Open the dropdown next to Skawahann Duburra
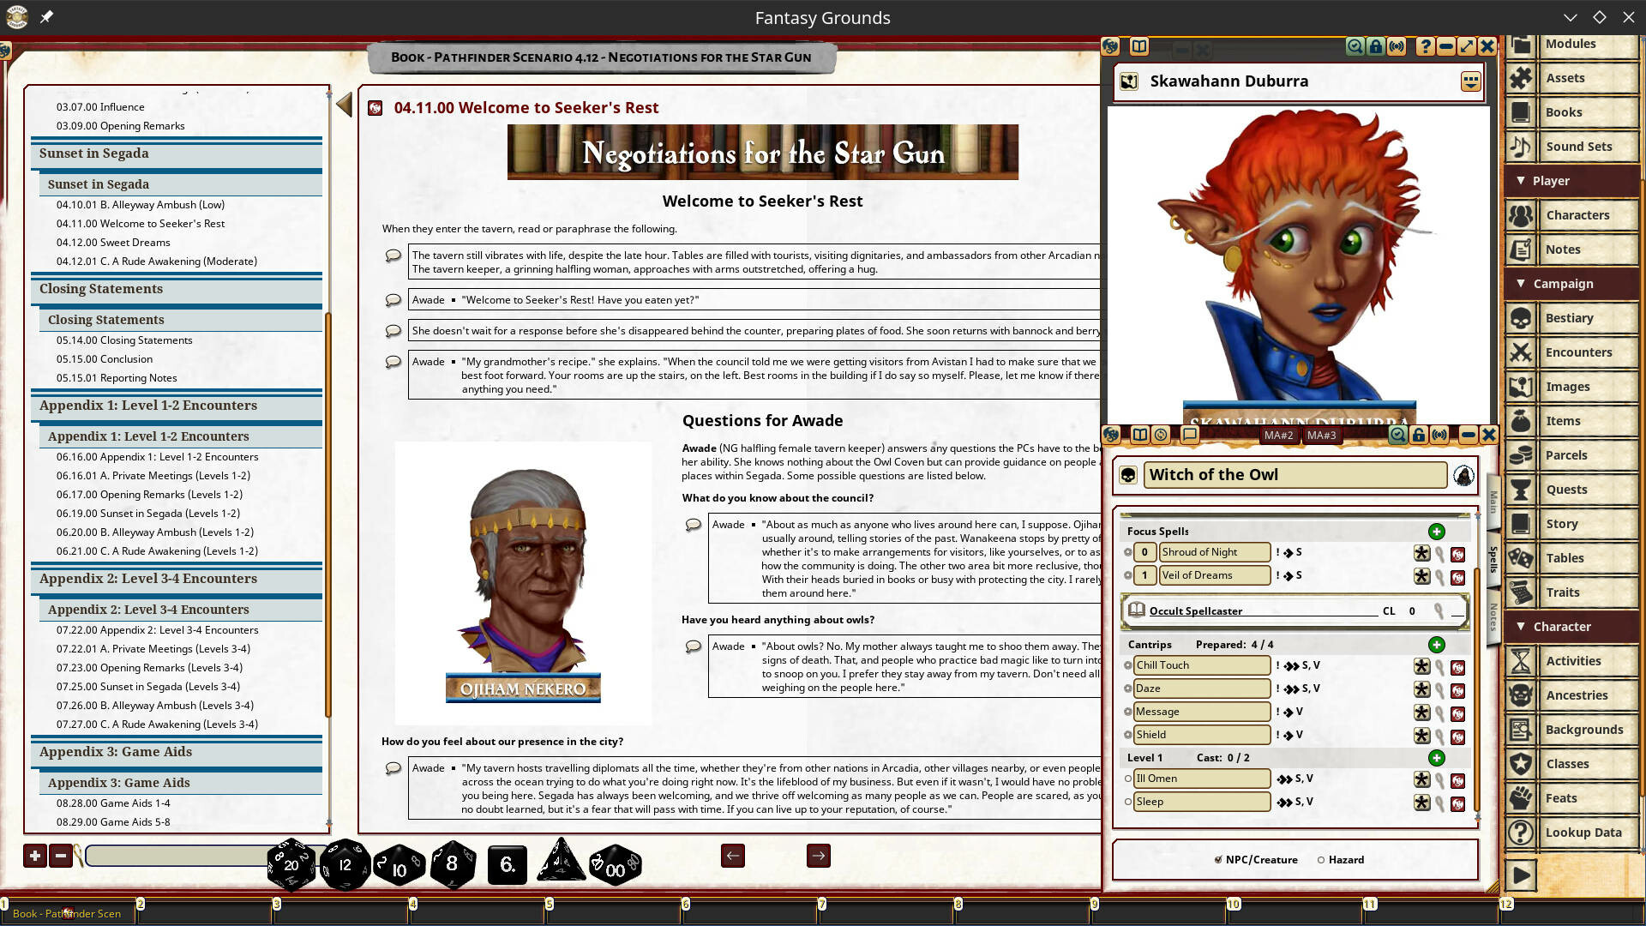 [1471, 81]
